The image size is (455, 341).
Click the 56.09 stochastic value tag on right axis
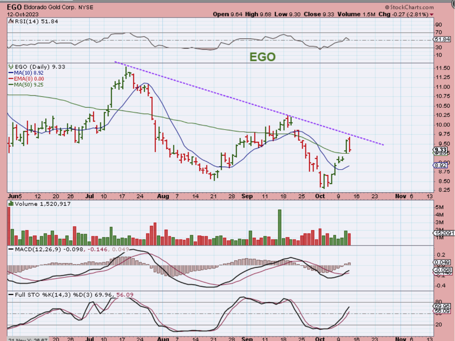point(441,311)
